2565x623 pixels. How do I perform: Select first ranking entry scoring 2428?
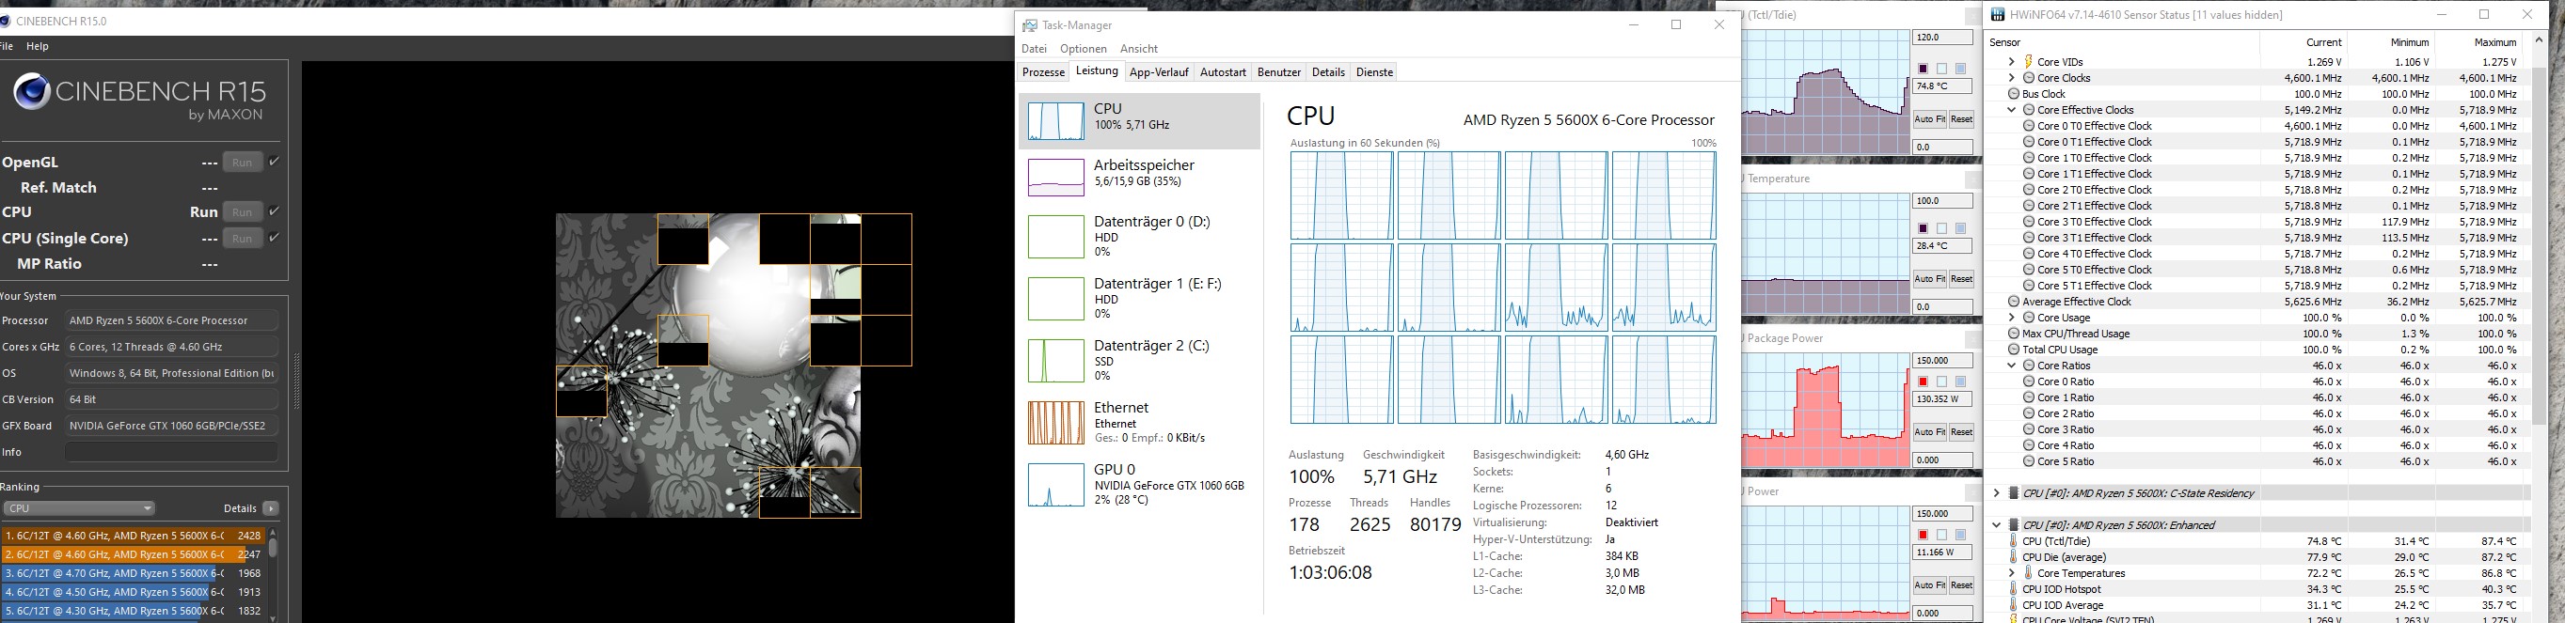(134, 536)
